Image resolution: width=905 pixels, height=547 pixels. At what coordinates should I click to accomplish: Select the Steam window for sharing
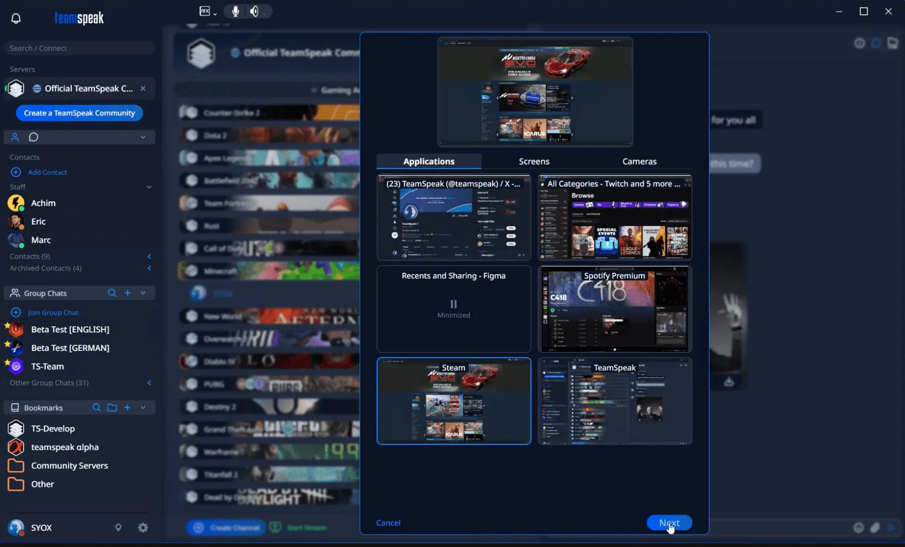click(454, 401)
